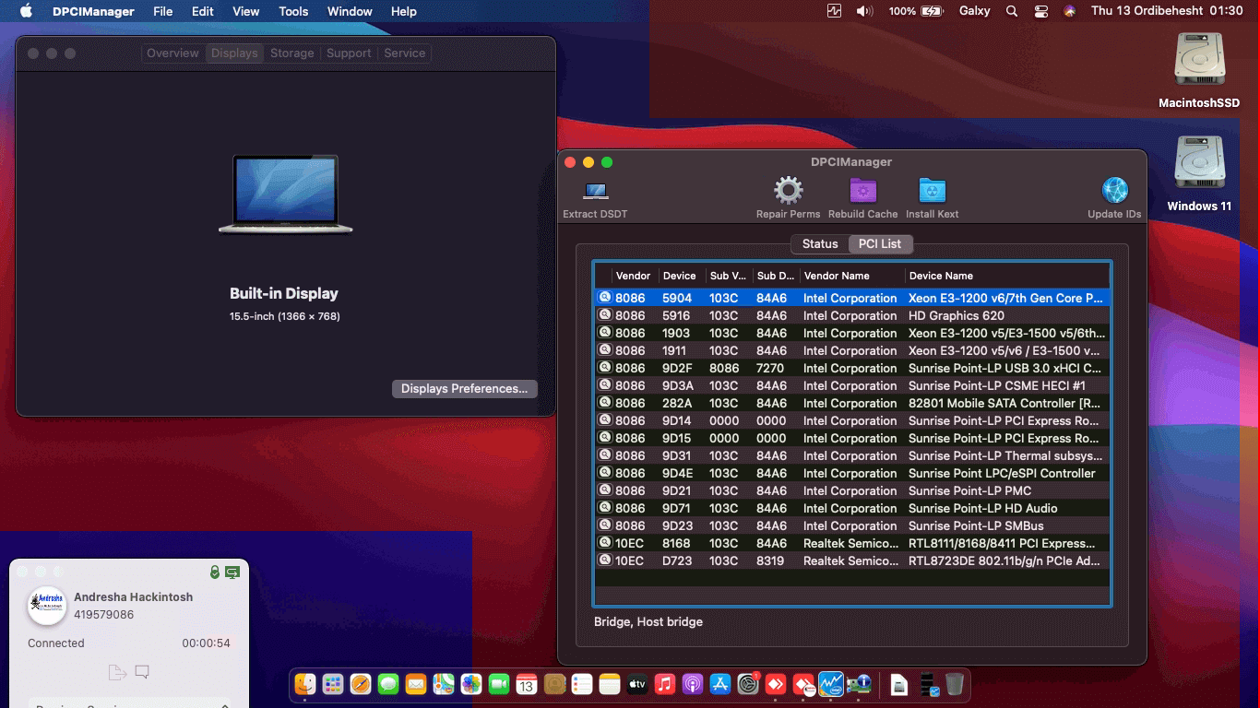Click the Vendor Name column header
This screenshot has height=708, width=1260.
[852, 276]
